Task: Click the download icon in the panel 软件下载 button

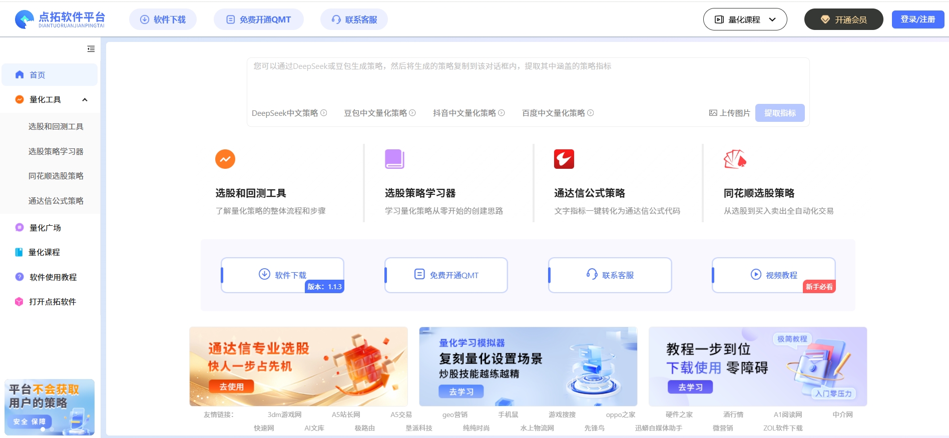Action: coord(264,274)
